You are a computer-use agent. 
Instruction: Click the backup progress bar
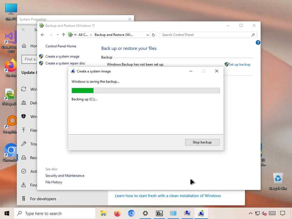tap(146, 90)
